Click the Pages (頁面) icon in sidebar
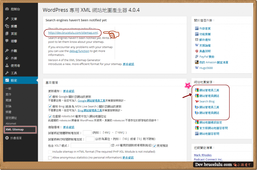This screenshot has width=257, height=170. click(7, 34)
